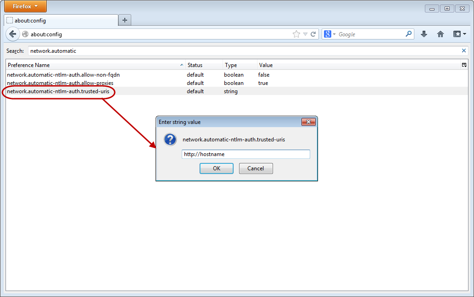Bookmark the page using the star icon

(296, 34)
